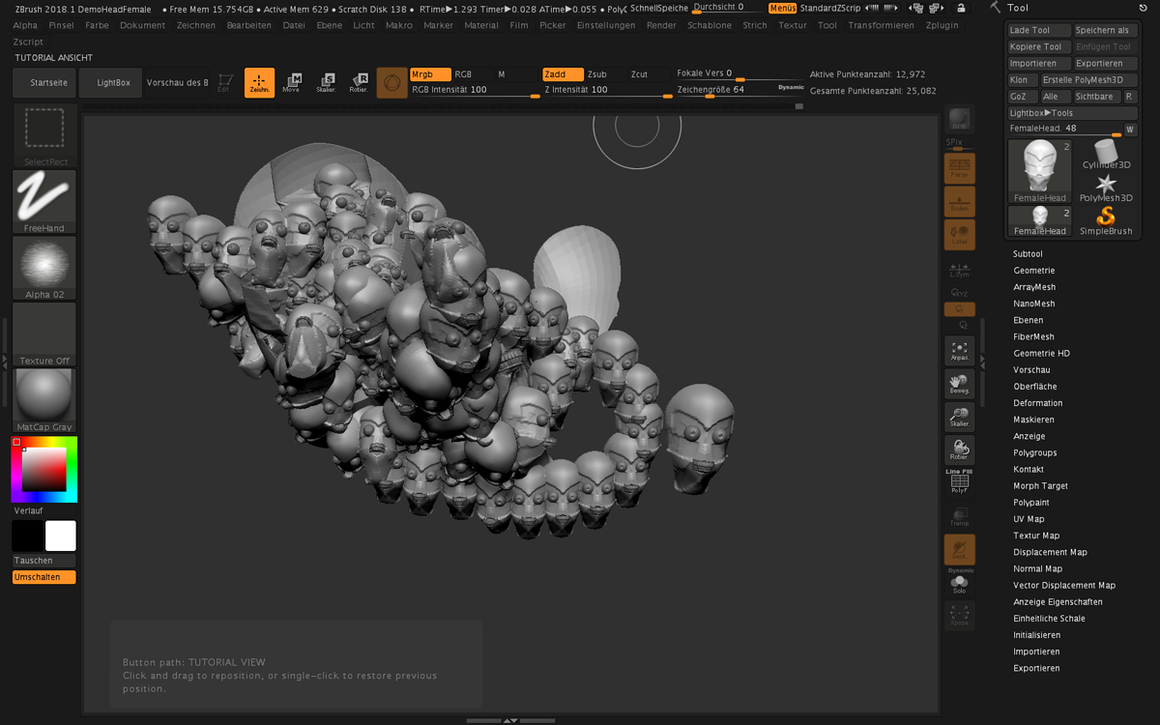Click the Rotier. navigation icon on right shelf

[960, 449]
